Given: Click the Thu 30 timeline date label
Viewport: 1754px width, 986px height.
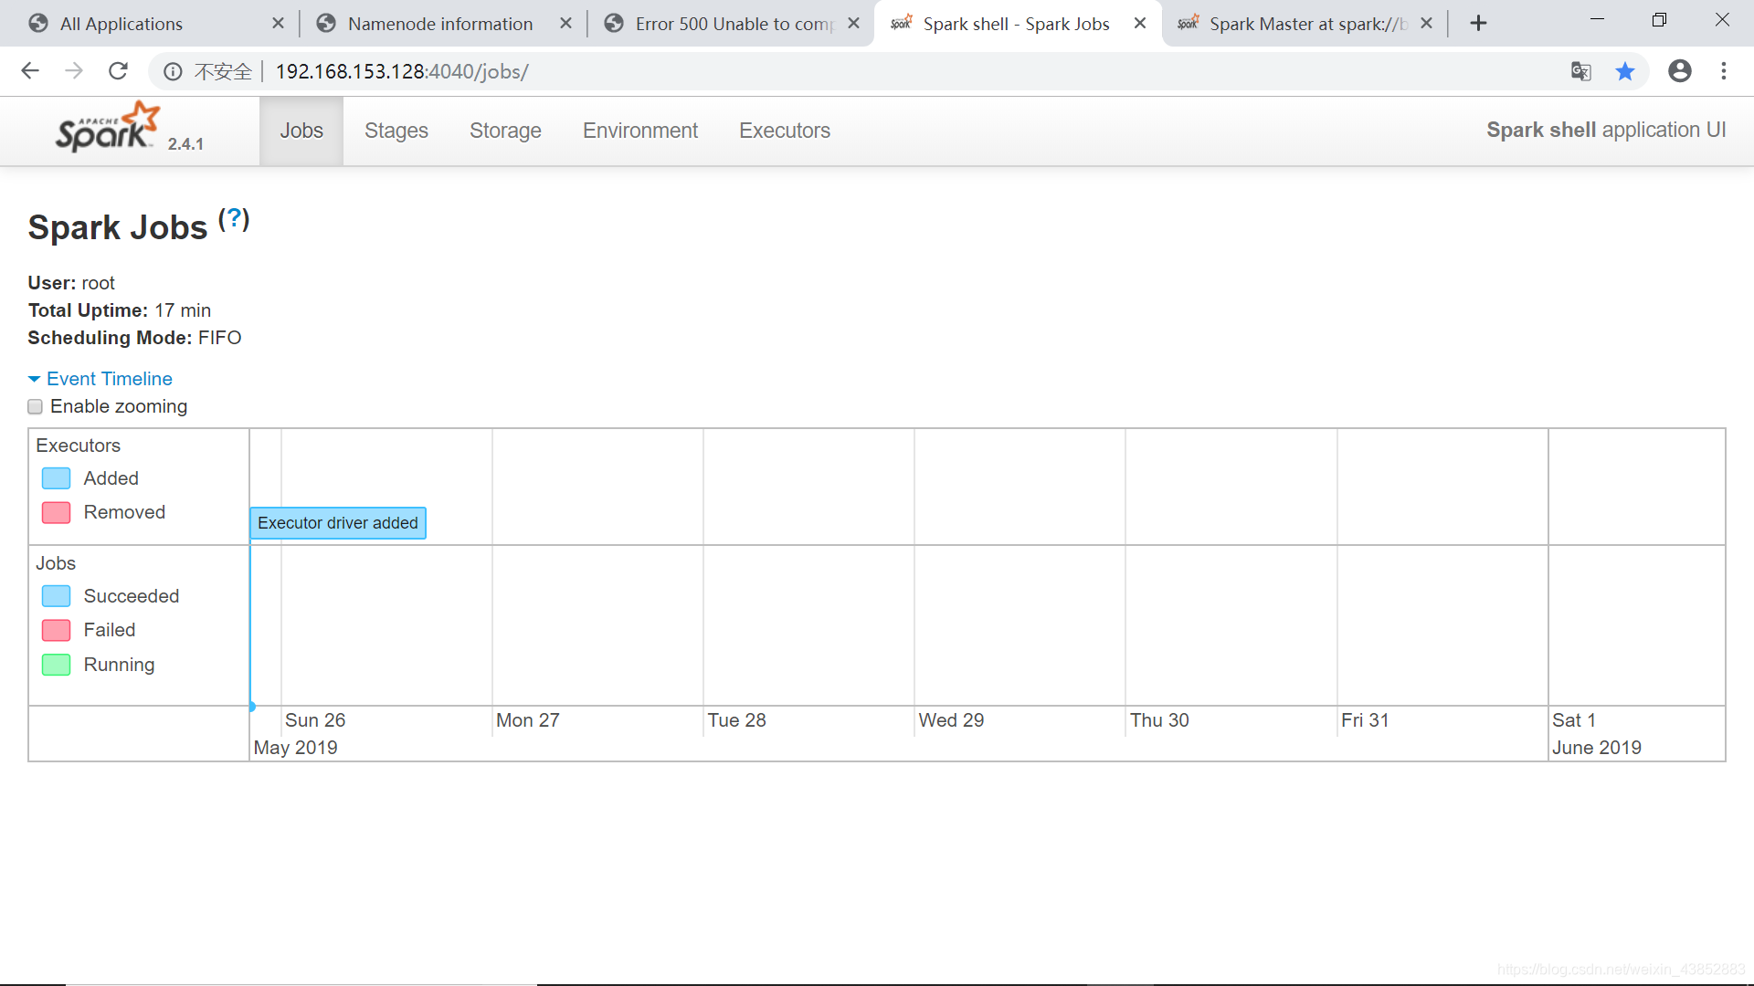Looking at the screenshot, I should [1160, 720].
